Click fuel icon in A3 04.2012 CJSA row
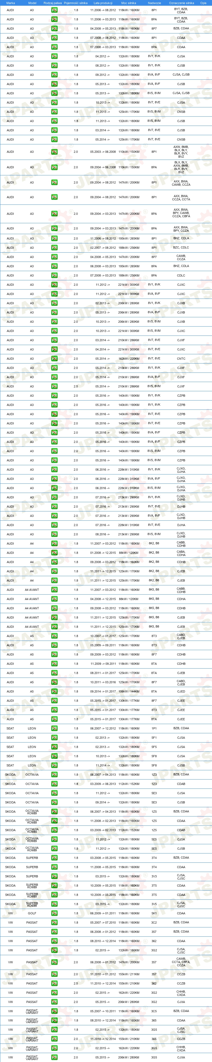This screenshot has width=212, height=1062. [x=54, y=56]
